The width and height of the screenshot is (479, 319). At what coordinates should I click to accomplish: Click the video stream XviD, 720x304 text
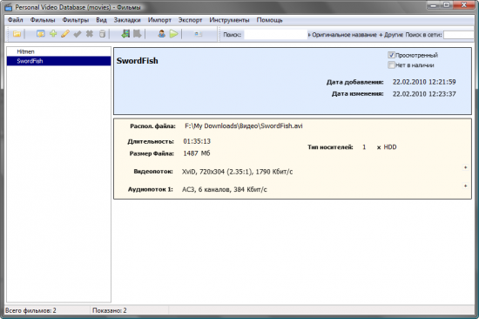pos(237,172)
